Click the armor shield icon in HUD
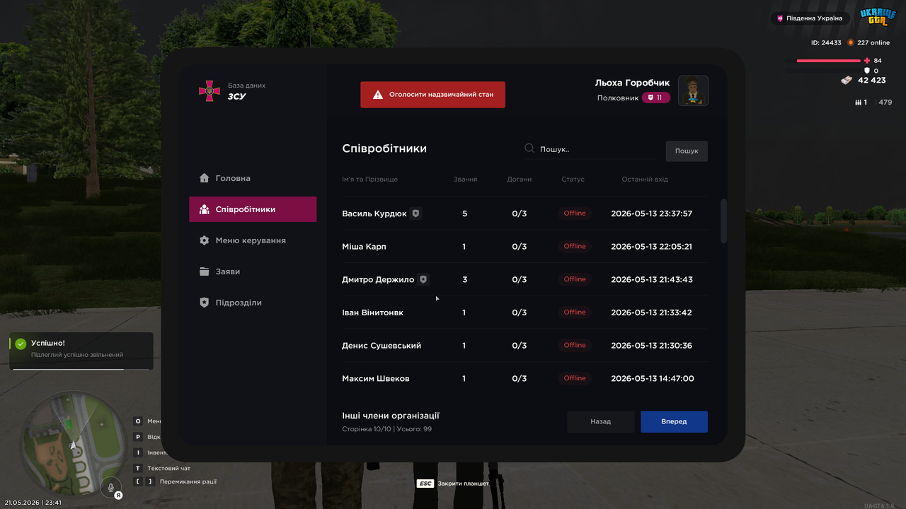The height and width of the screenshot is (509, 906). (867, 71)
